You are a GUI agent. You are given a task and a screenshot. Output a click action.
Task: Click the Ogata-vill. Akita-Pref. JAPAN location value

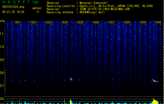116,6
